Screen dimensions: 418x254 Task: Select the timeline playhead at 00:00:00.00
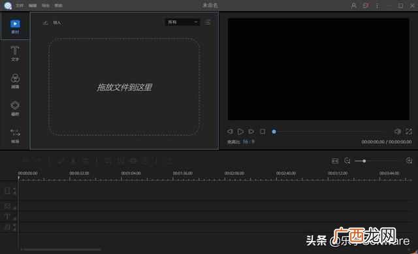pos(19,178)
